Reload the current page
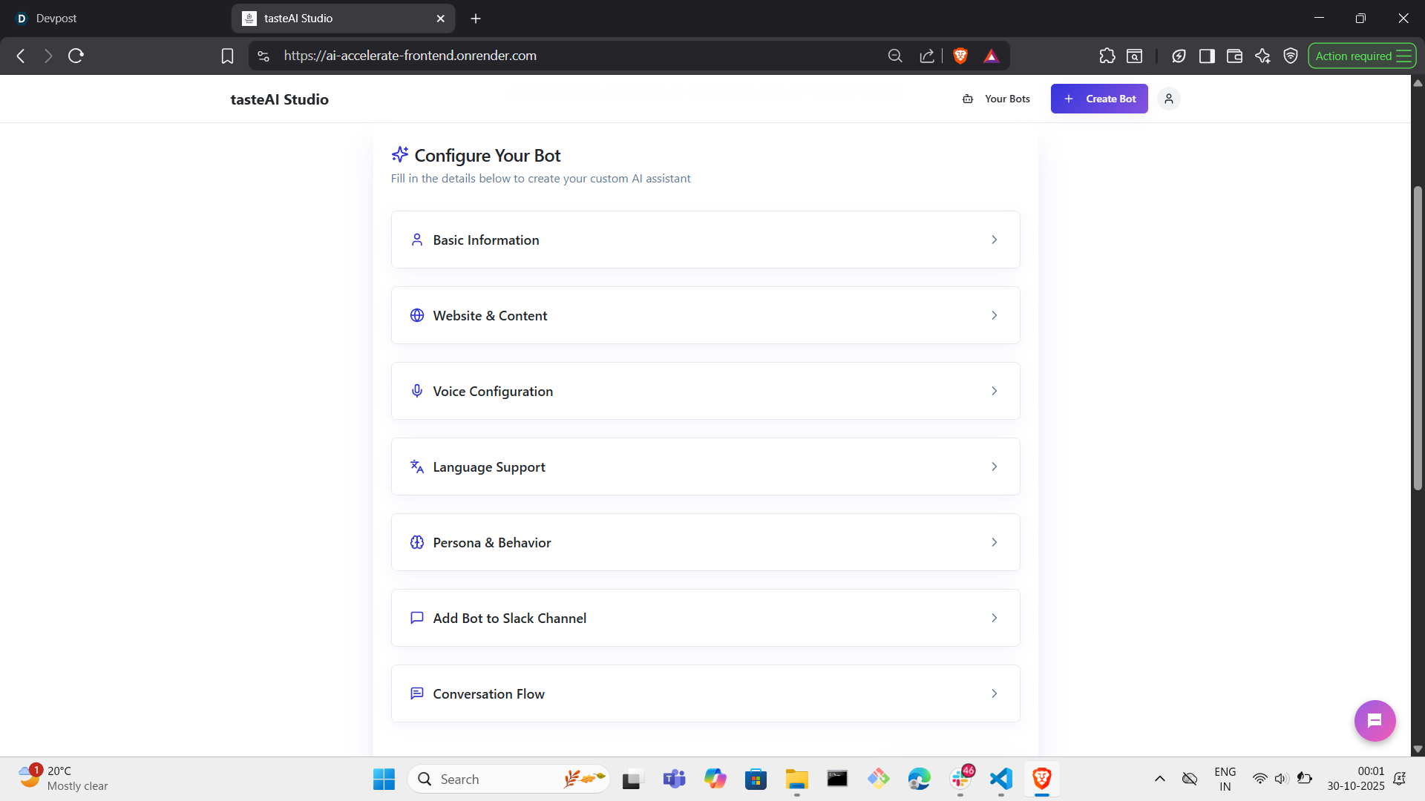 (76, 56)
